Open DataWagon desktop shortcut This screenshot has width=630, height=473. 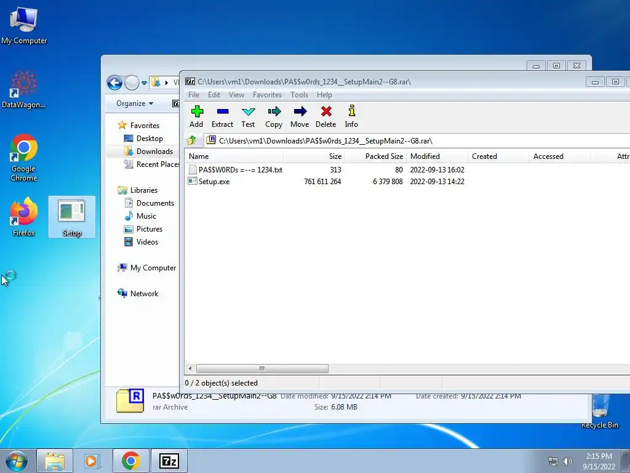(24, 89)
